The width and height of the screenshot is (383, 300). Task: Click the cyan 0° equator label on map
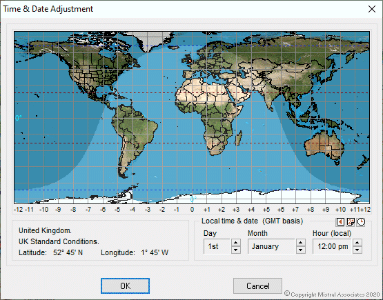tap(19, 118)
